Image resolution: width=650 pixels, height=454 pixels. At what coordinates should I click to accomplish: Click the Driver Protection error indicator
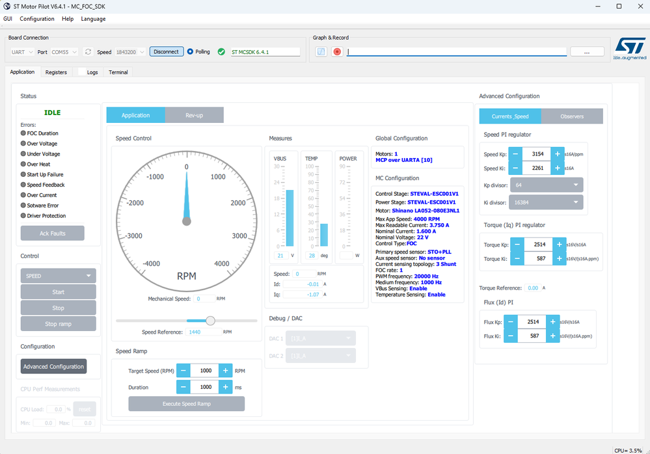[23, 215]
